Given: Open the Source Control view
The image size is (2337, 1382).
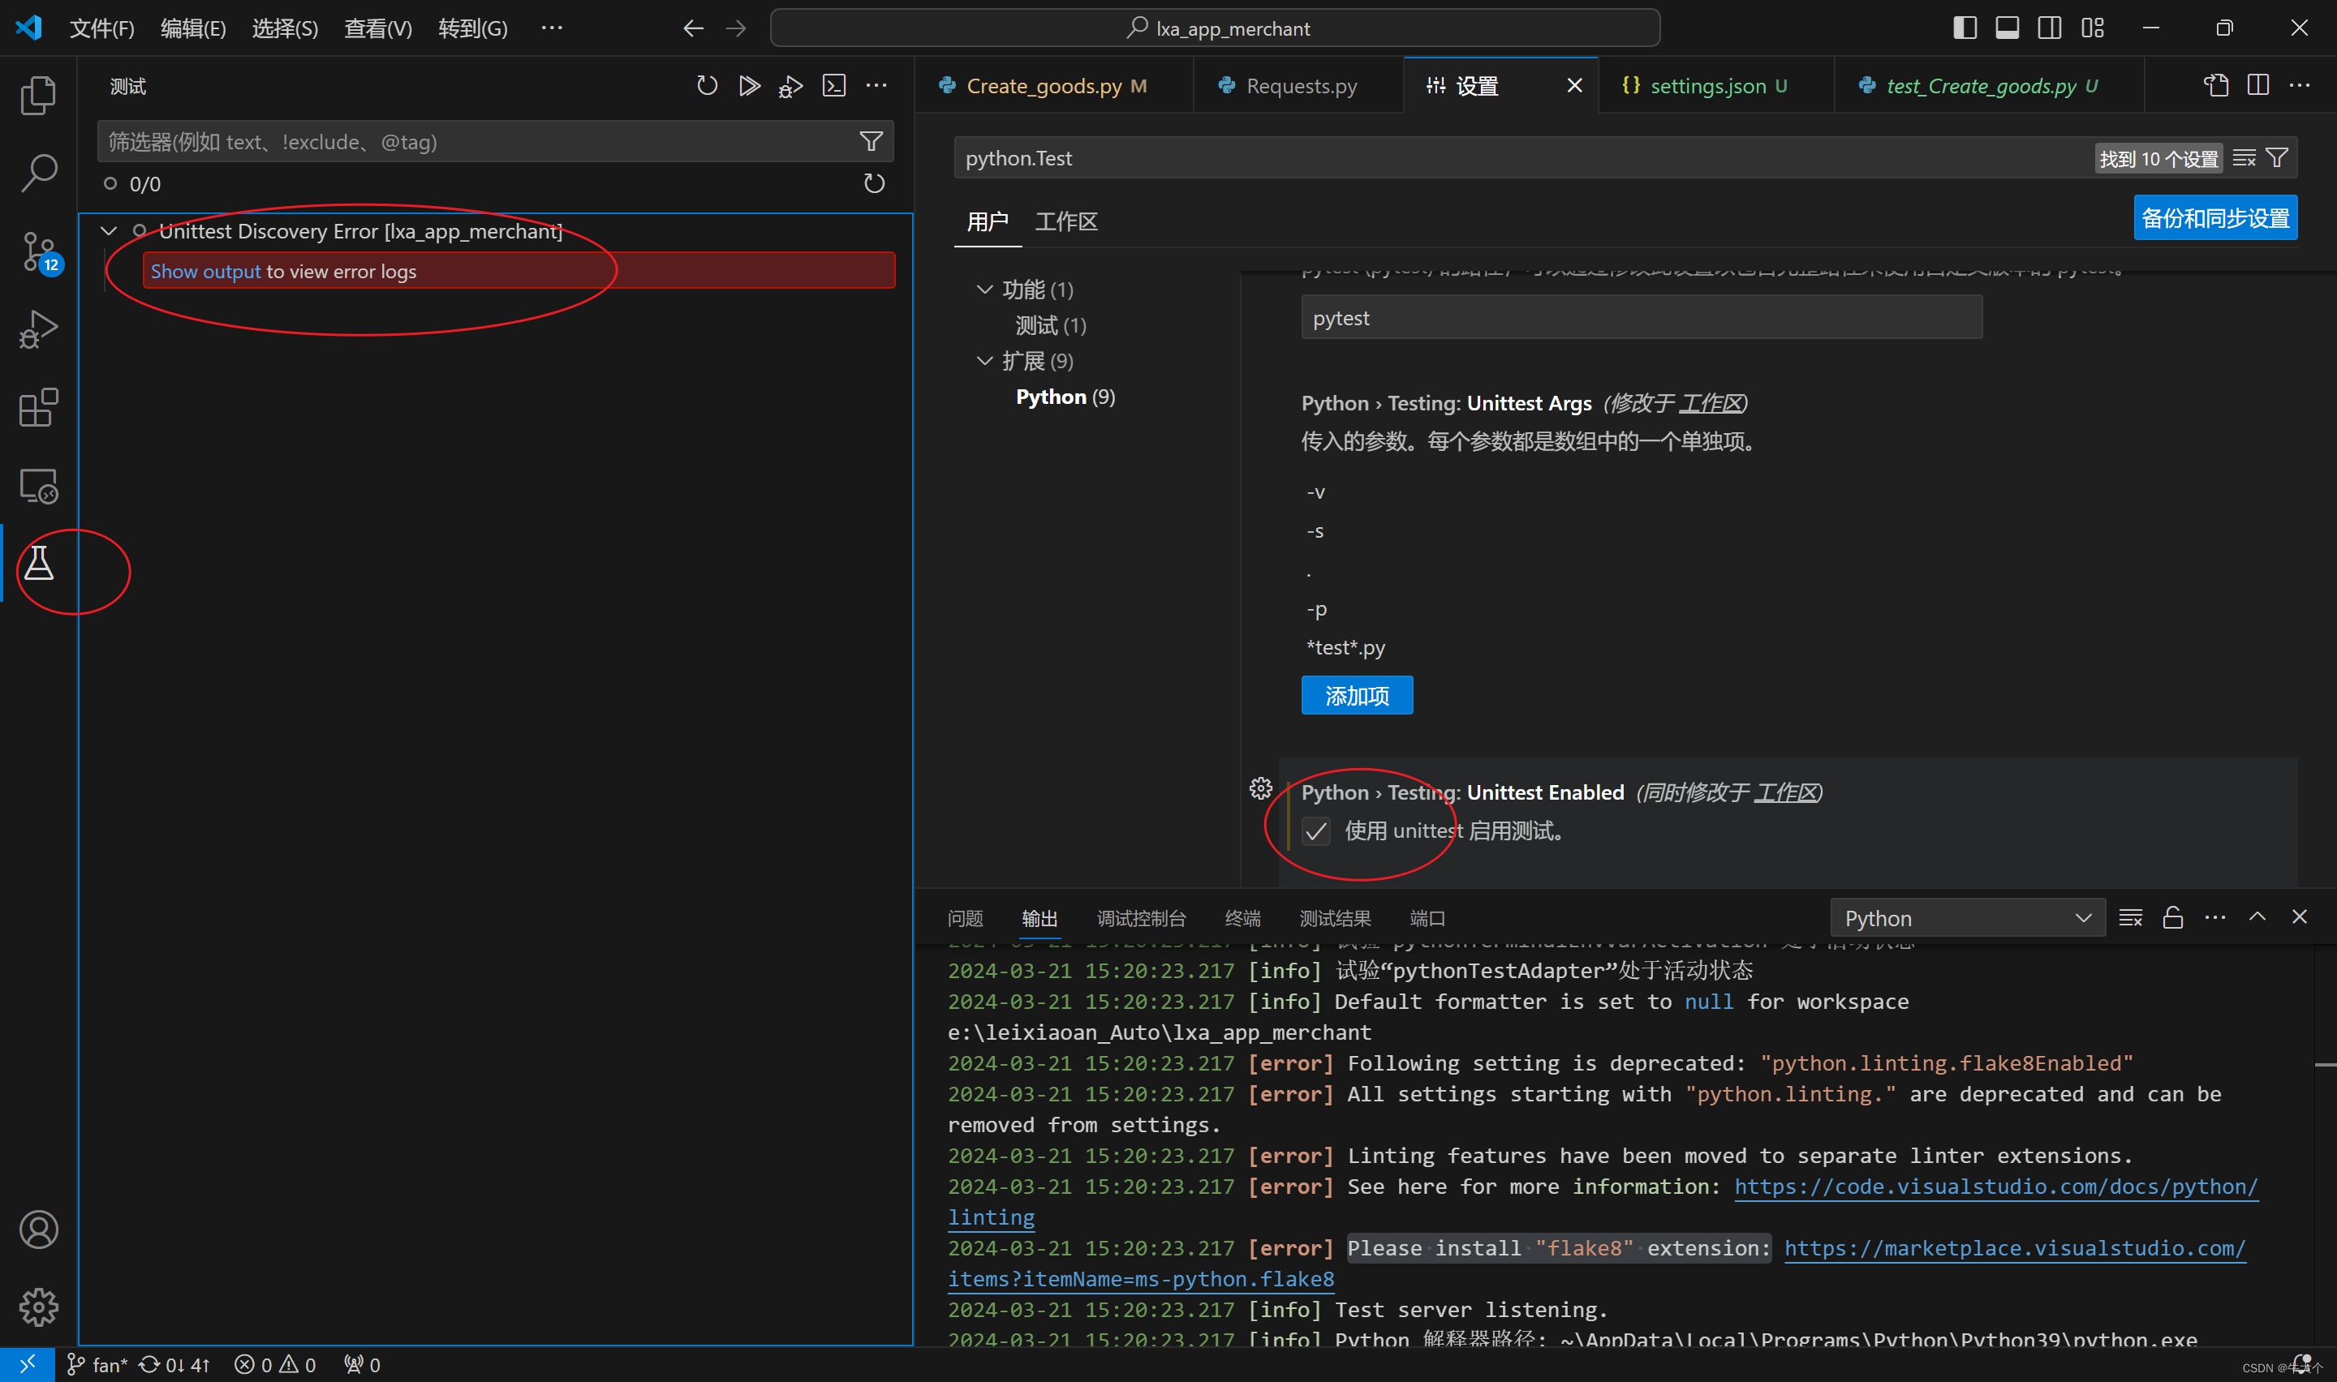Looking at the screenshot, I should [38, 251].
